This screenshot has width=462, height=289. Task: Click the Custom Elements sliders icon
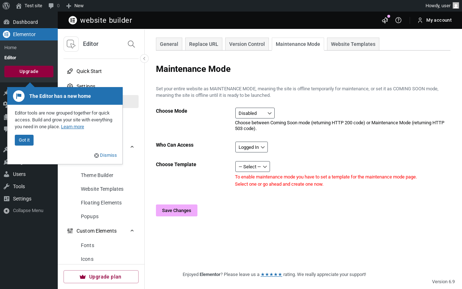coord(70,231)
